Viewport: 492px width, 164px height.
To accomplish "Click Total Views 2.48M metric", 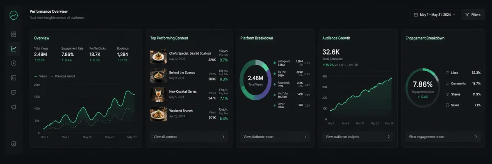I will [41, 54].
